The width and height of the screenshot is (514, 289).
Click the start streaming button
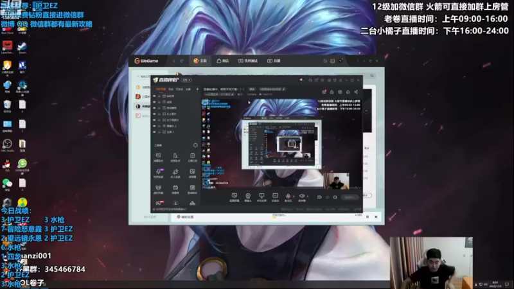pos(350,197)
